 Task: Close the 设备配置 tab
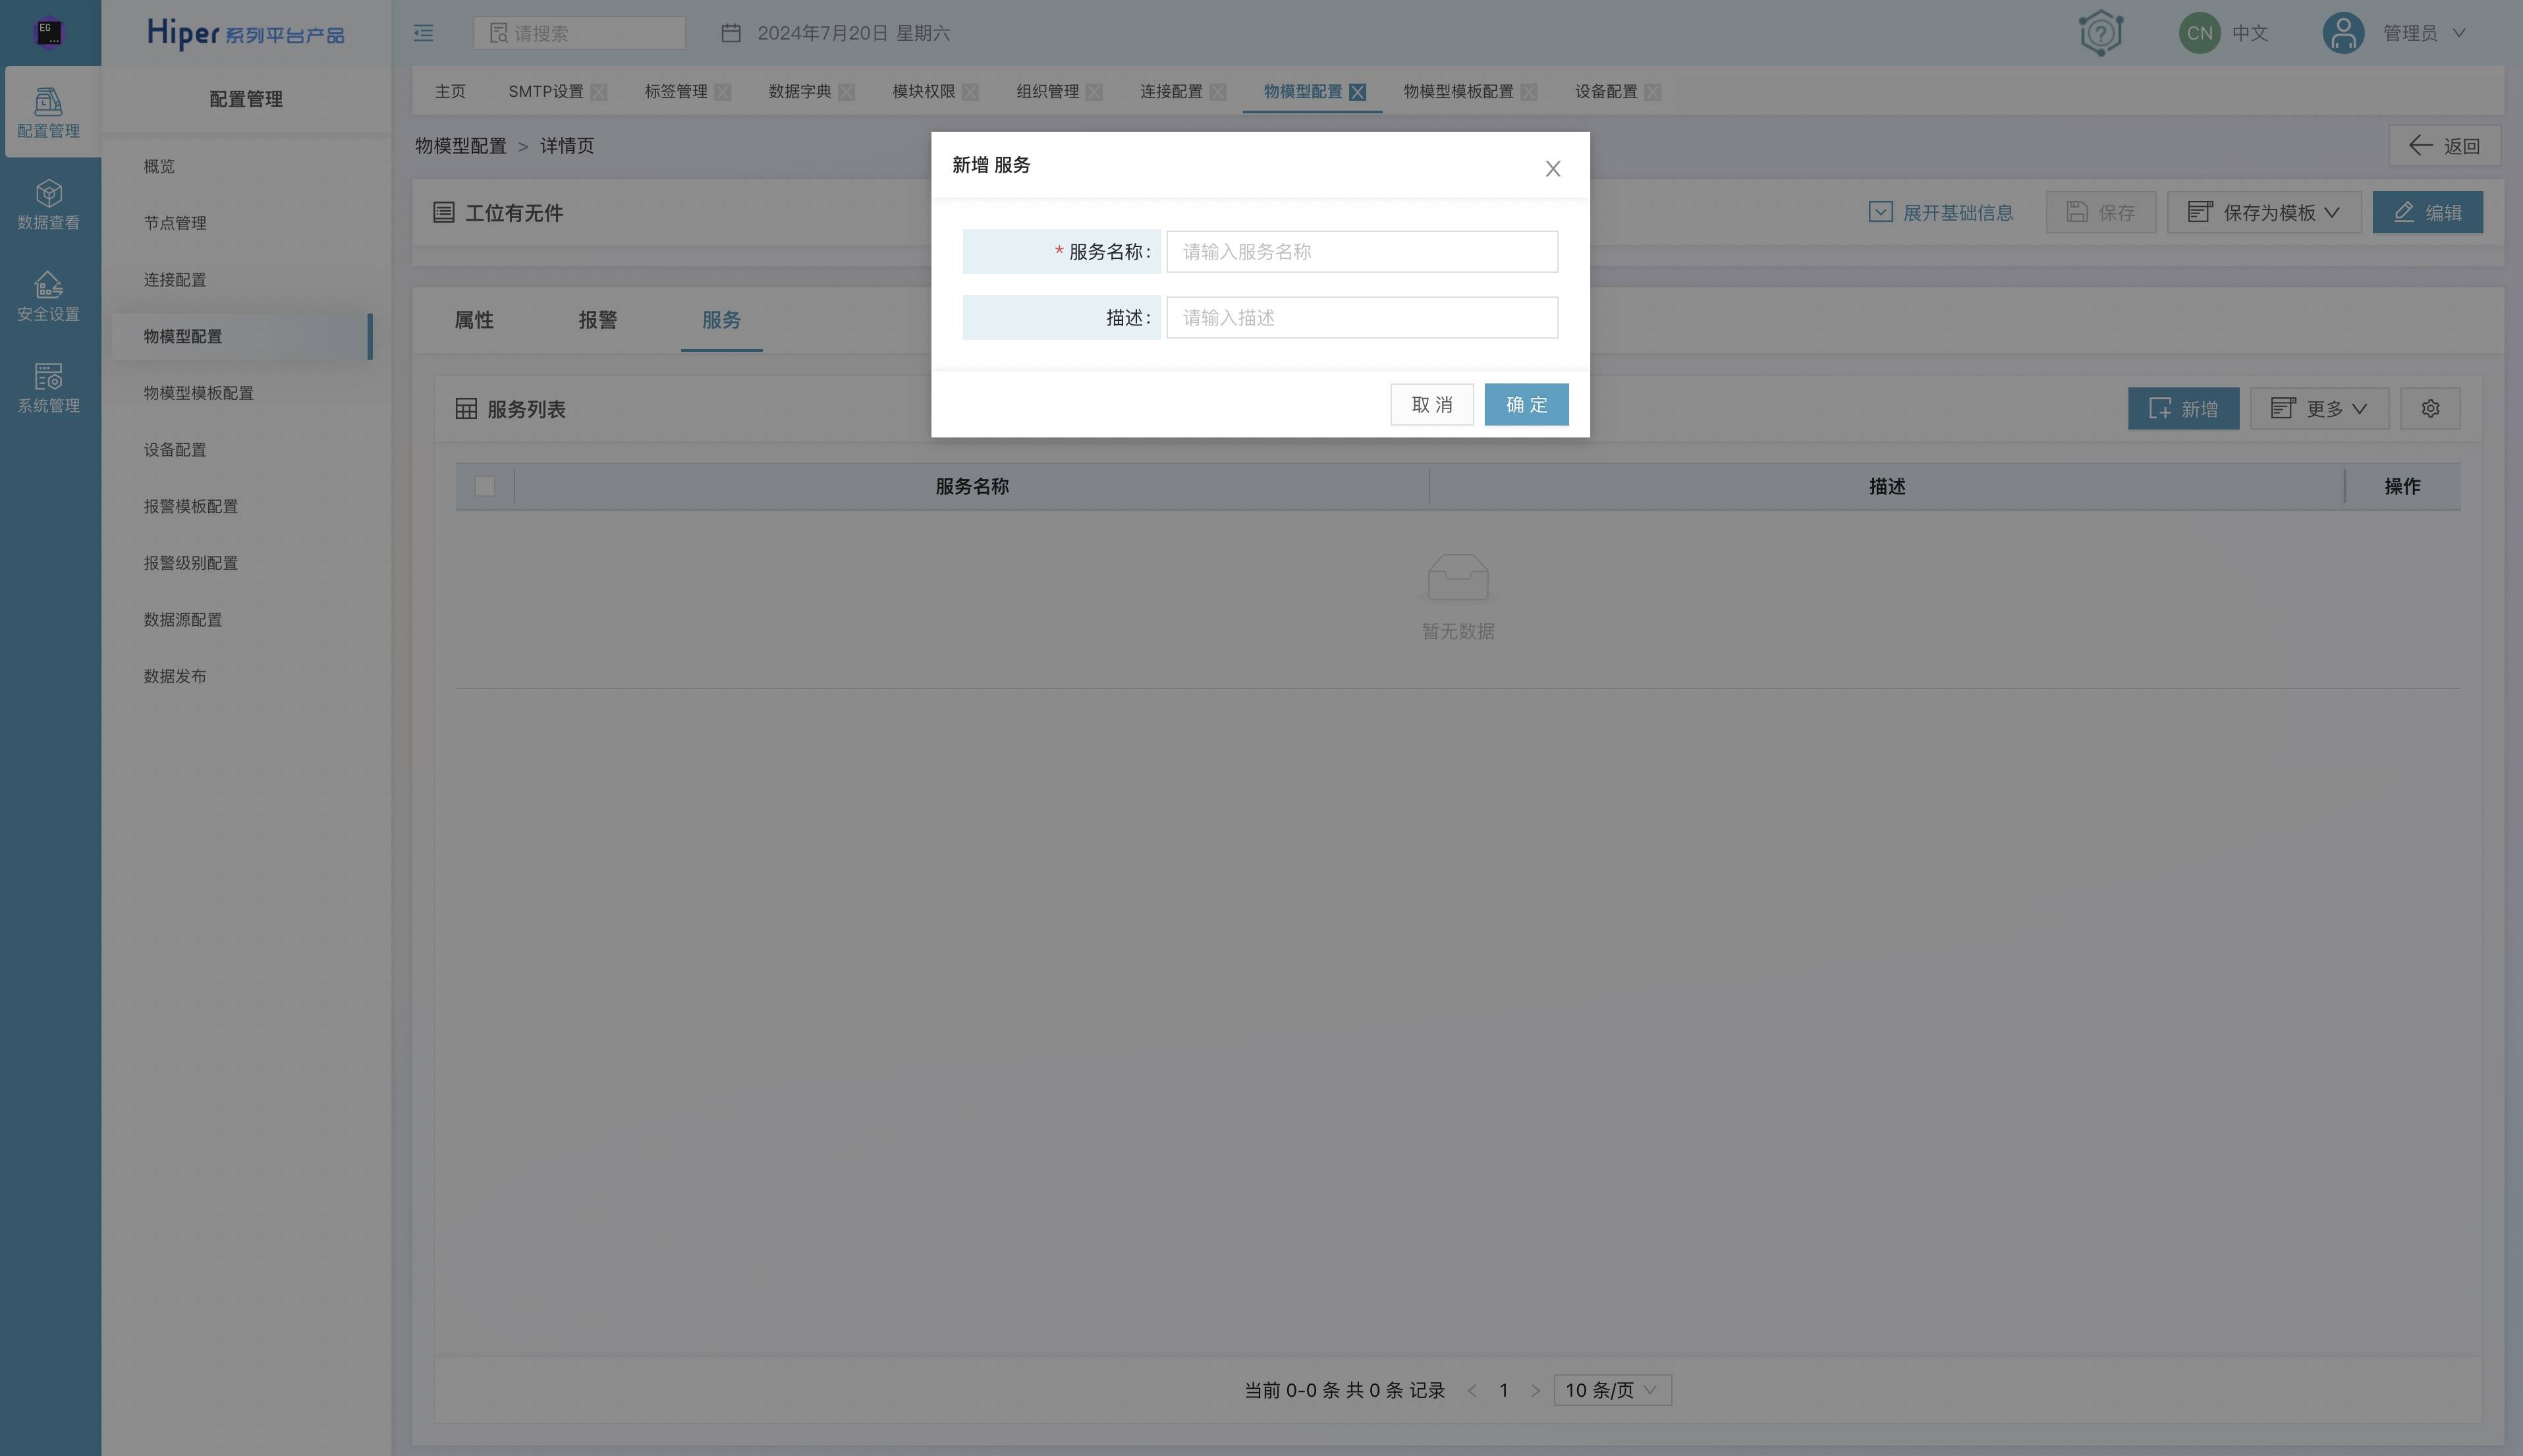1653,92
